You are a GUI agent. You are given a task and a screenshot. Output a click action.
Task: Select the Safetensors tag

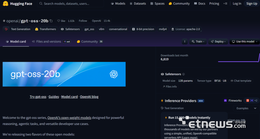70,29
